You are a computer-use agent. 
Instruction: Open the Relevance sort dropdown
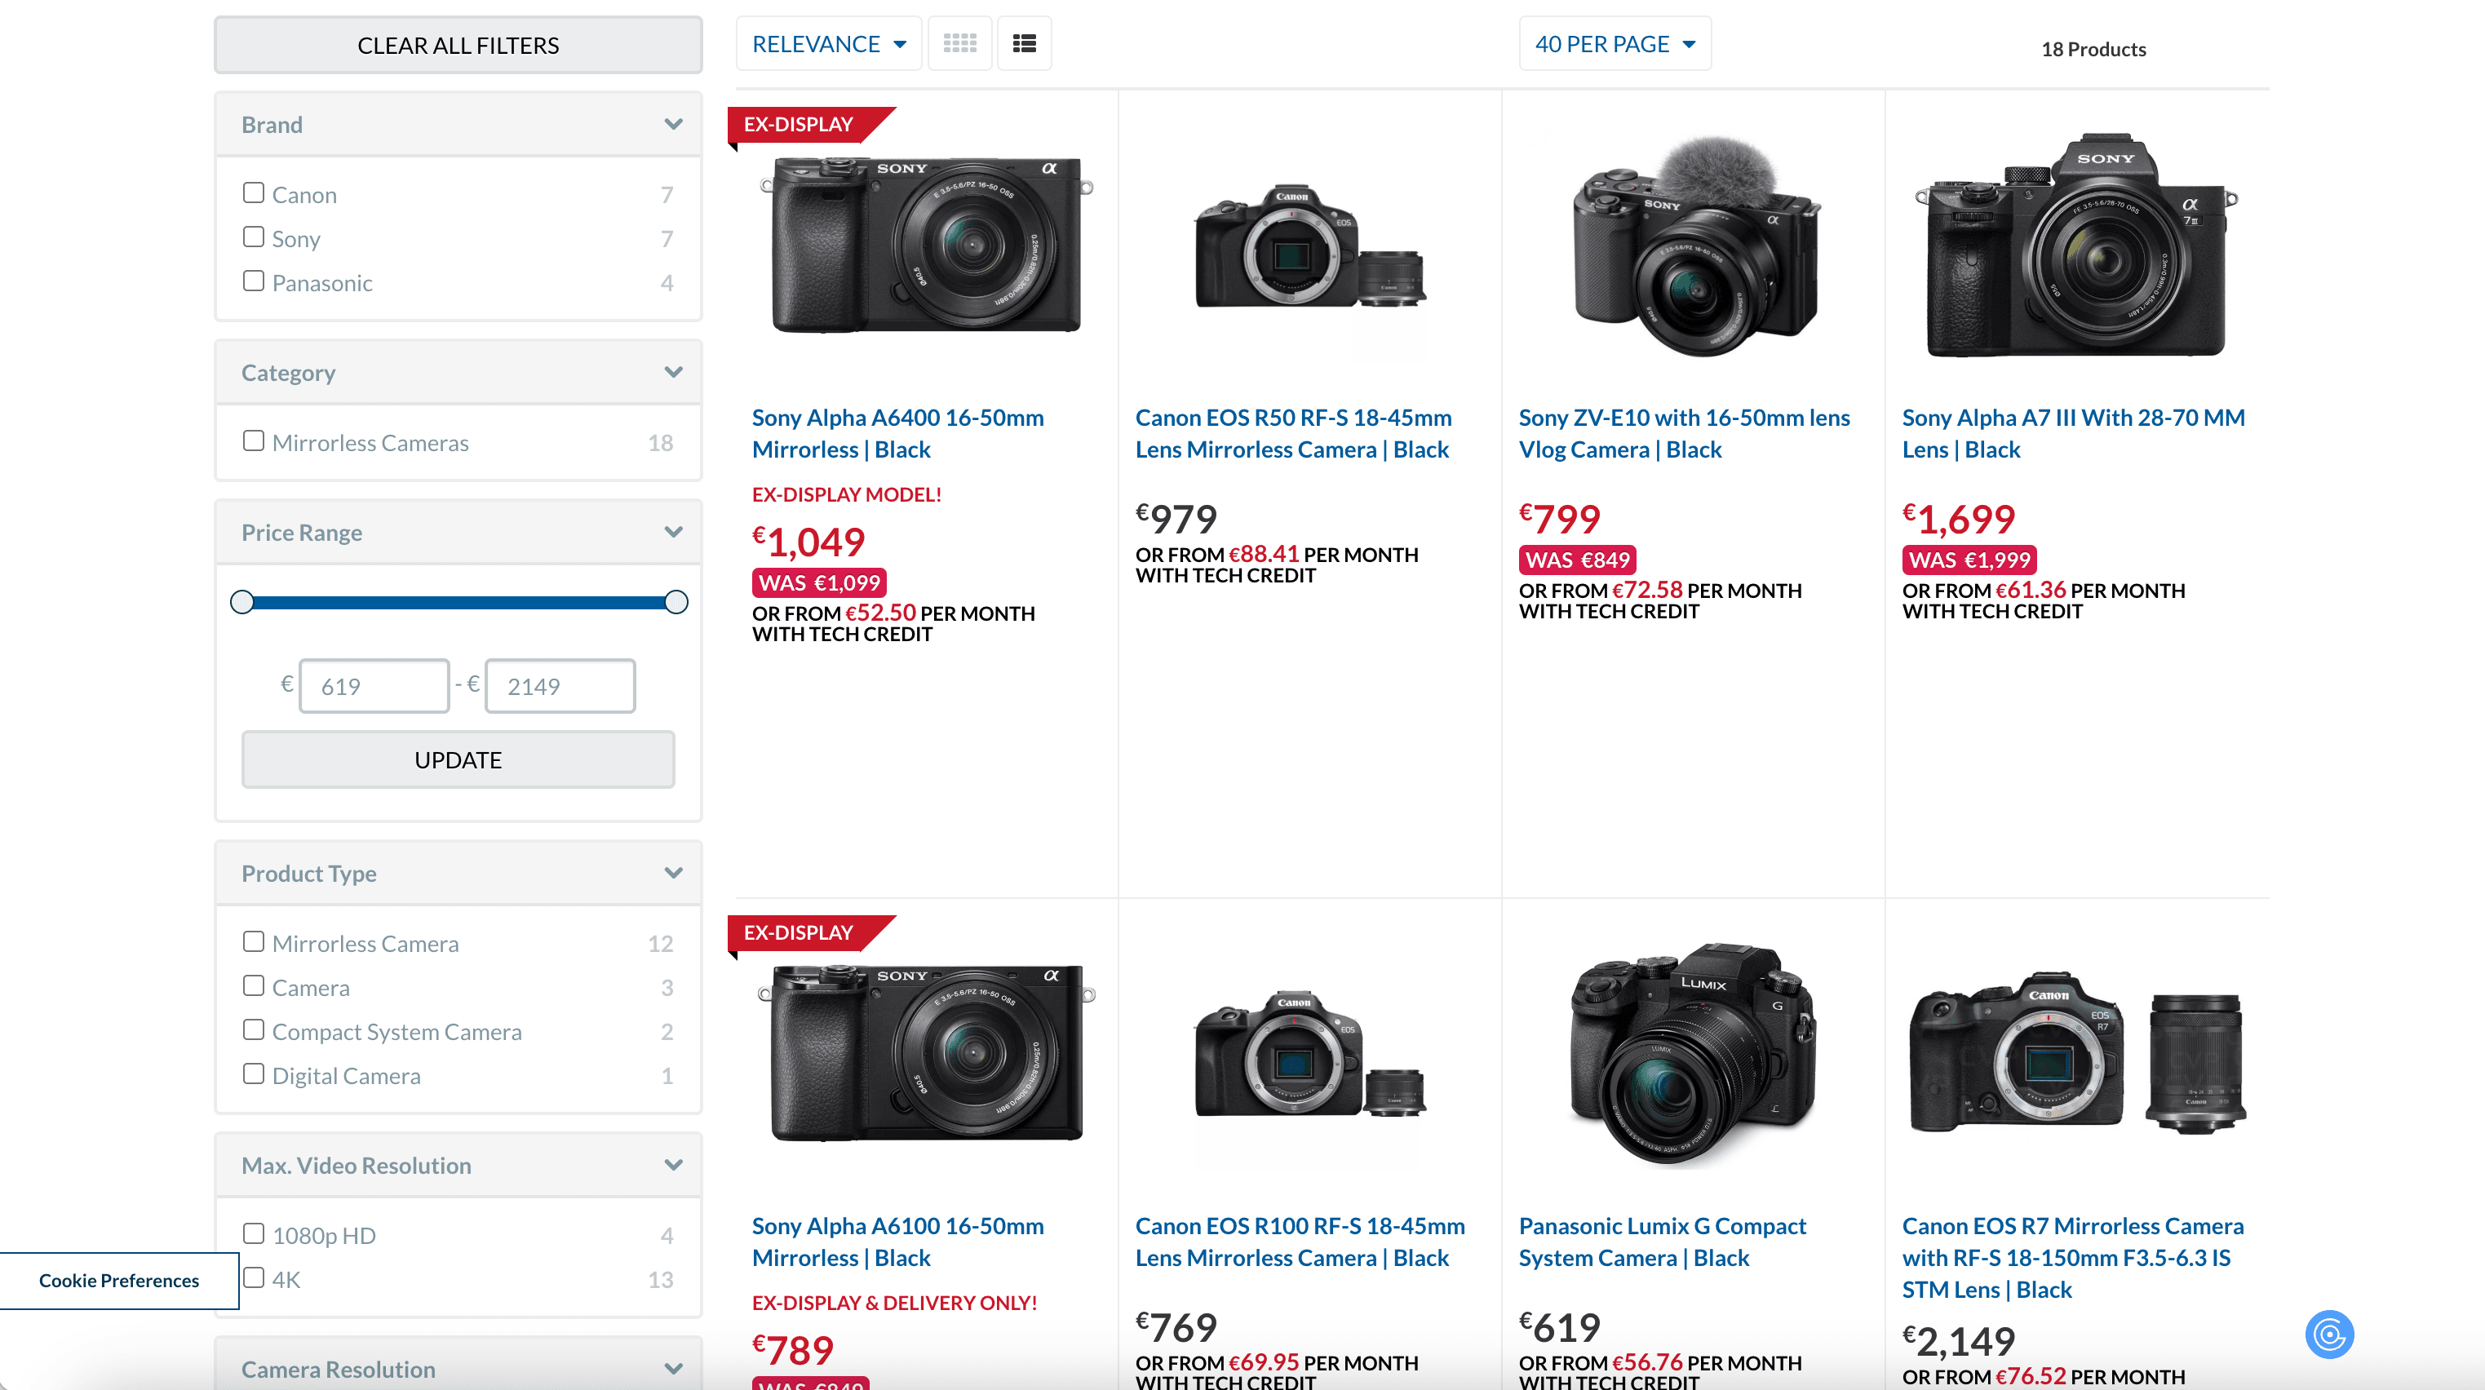point(829,43)
